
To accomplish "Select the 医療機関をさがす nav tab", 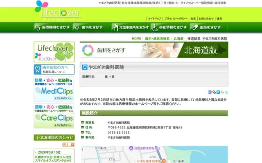I will 53,27.
